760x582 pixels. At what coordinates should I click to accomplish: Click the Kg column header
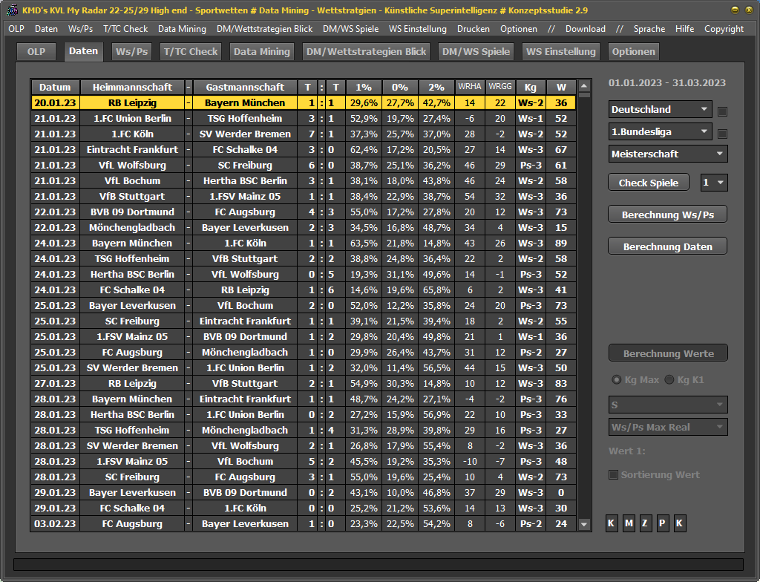(531, 88)
